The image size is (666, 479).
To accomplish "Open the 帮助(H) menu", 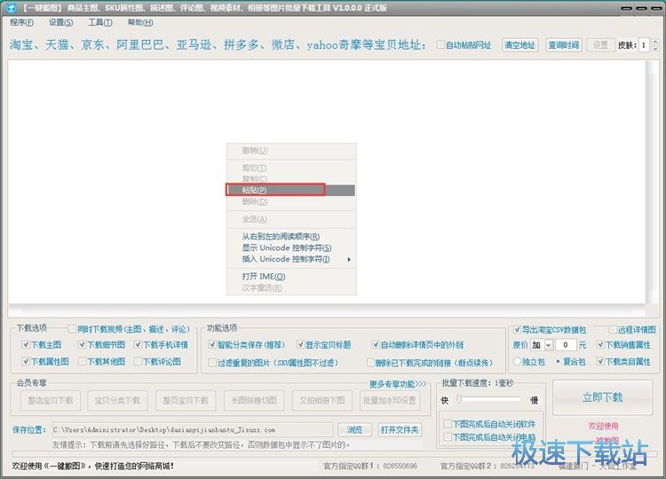I will pyautogui.click(x=139, y=22).
